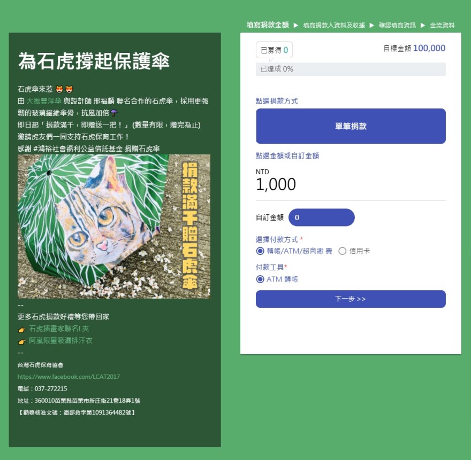Screen dimensions: 471x460
Task: Click the pointing hand icon beside 阿嵐限量吸濕排汗衣
Action: pos(22,341)
